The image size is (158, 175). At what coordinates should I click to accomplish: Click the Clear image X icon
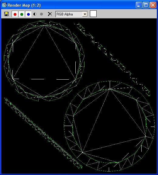50,14
